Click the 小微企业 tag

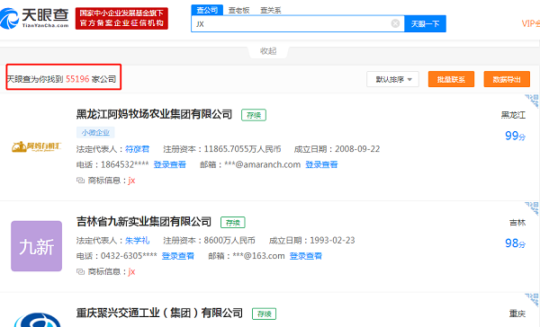point(95,132)
